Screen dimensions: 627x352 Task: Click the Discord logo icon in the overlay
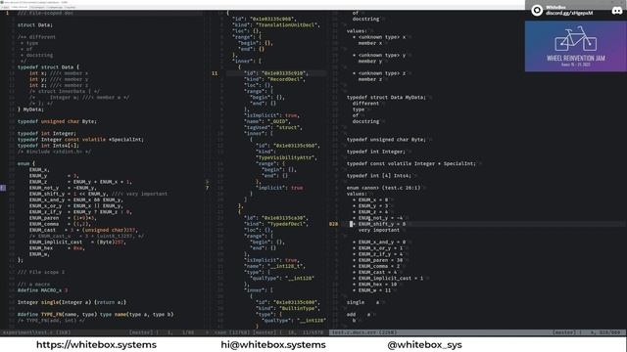(617, 11)
